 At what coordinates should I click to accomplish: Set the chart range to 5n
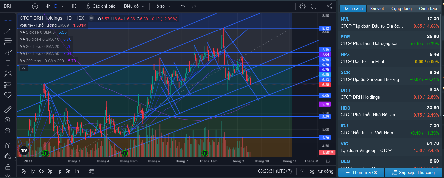(68, 171)
